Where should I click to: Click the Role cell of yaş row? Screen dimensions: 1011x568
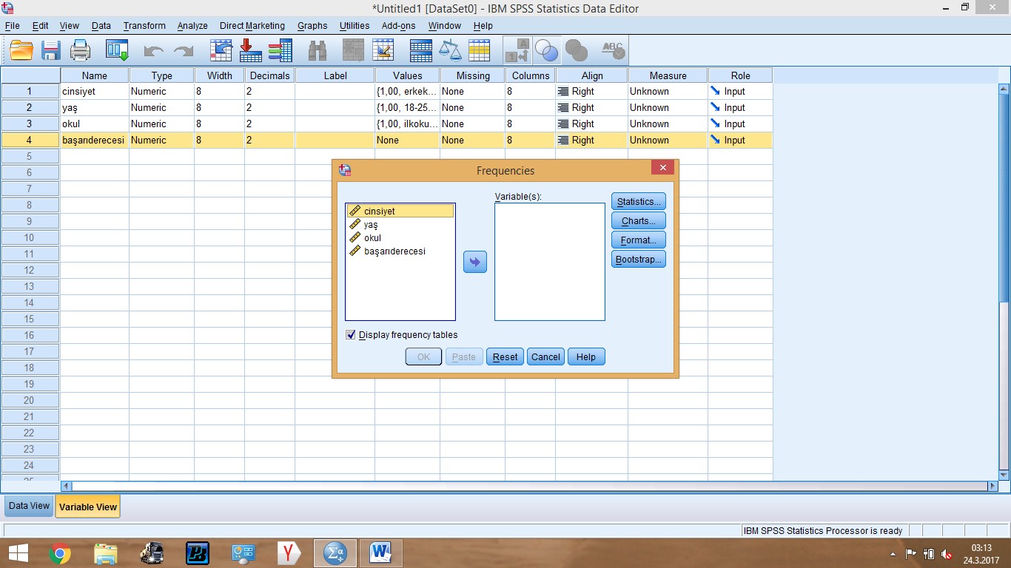tap(740, 108)
